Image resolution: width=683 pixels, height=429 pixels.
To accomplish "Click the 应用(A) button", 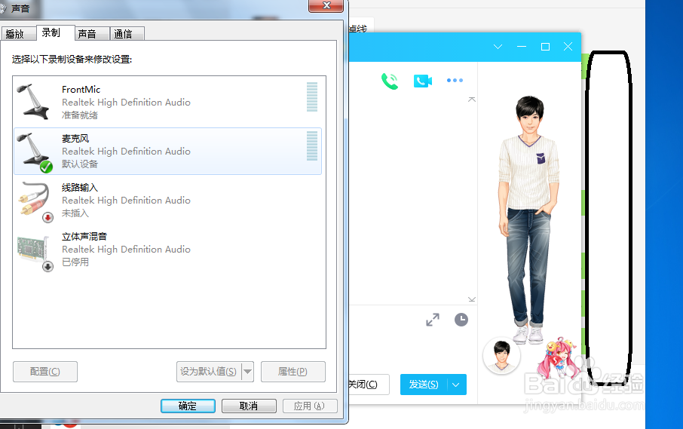I will [x=310, y=406].
